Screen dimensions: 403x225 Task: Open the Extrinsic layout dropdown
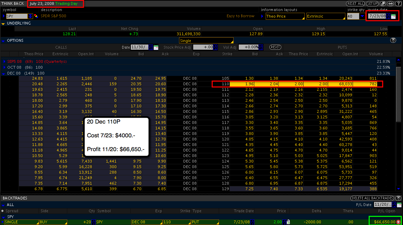pos(325,16)
